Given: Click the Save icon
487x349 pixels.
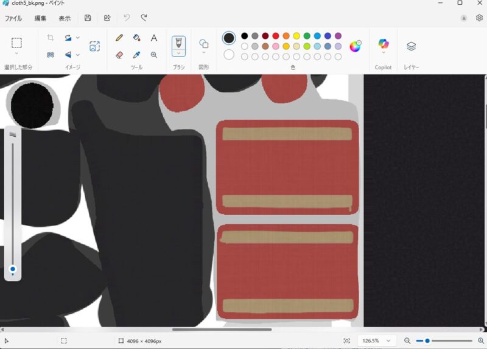Looking at the screenshot, I should click(88, 18).
